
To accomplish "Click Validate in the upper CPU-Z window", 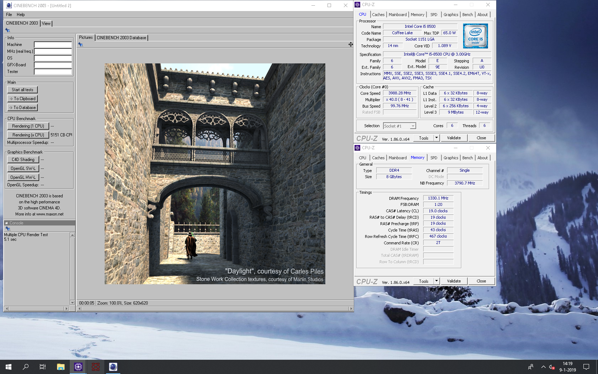I will click(454, 138).
